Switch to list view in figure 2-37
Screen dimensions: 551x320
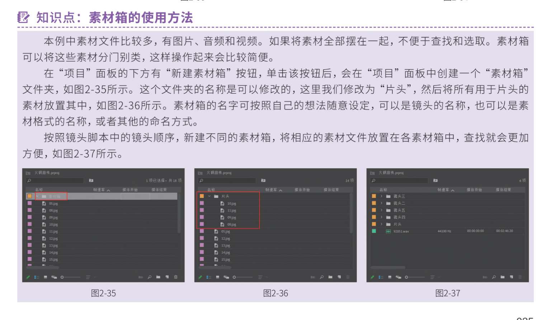click(381, 277)
